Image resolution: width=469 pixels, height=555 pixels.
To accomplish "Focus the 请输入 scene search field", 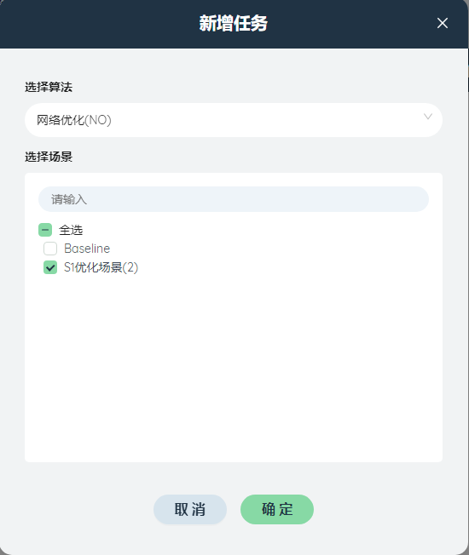I will tap(234, 199).
